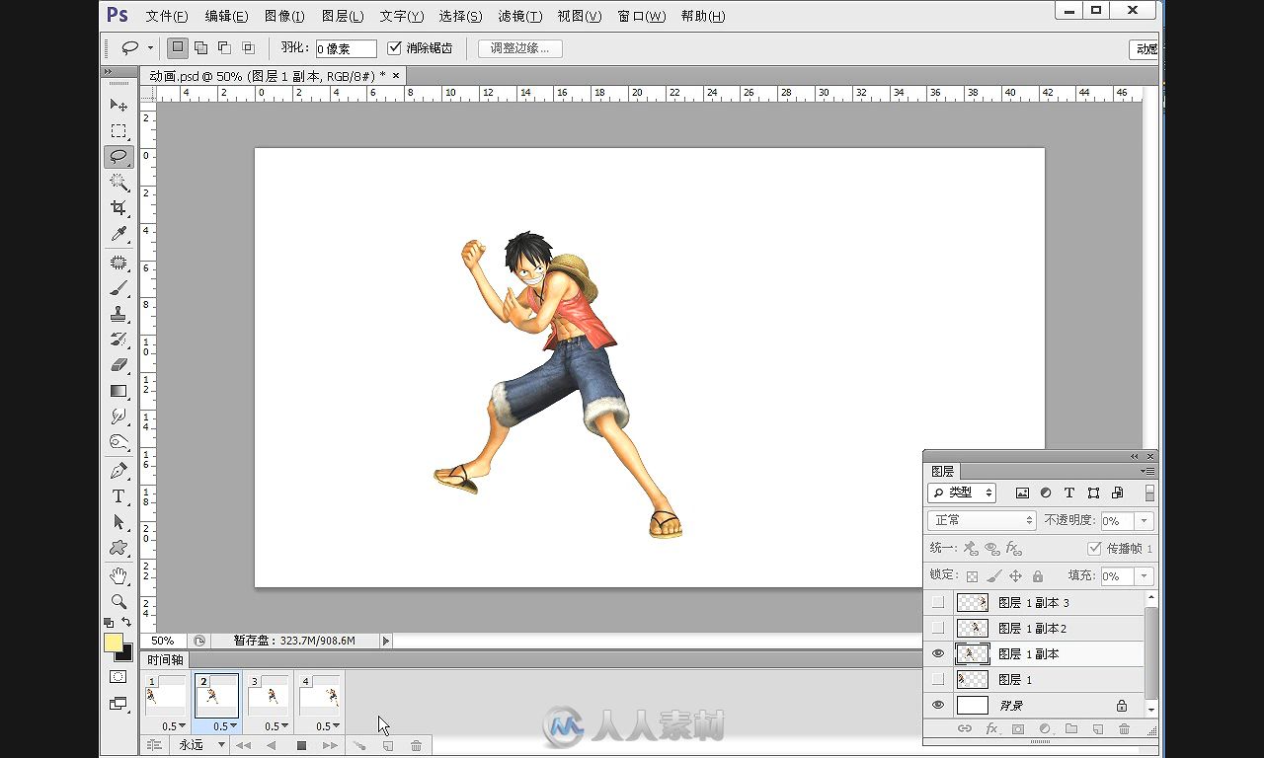The height and width of the screenshot is (758, 1264).
Task: Filter layers by pixel image icon
Action: (1022, 493)
